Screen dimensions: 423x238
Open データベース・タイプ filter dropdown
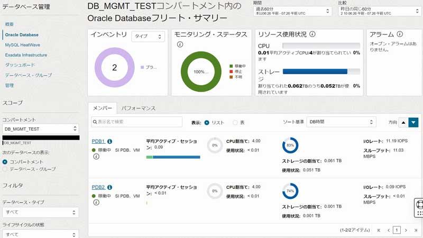click(41, 213)
